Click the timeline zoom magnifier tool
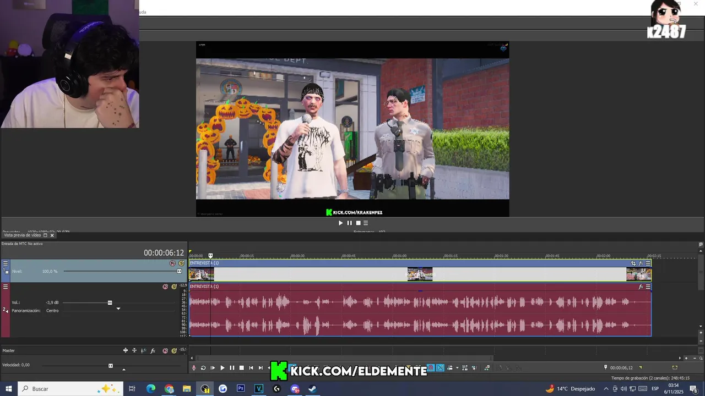 coord(701,358)
